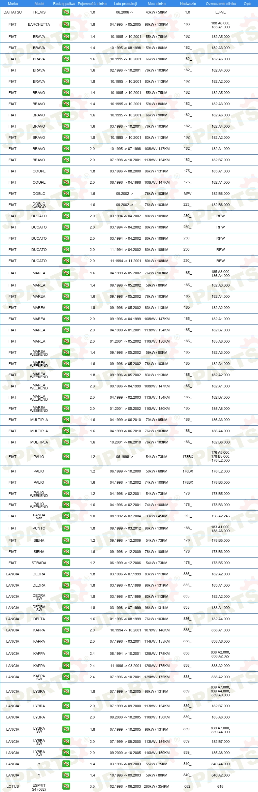Click the 836_ body code cell
Image resolution: width=258 pixels, height=792 pixels.
point(187,619)
